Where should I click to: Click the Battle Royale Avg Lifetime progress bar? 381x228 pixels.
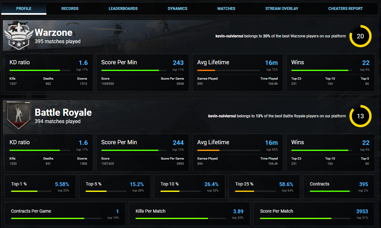[229, 150]
